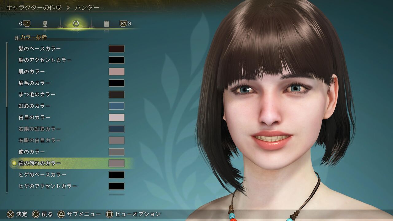The image size is (393, 221).
Task: Click the triangle button icon for サブメニュー
Action: (x=61, y=214)
